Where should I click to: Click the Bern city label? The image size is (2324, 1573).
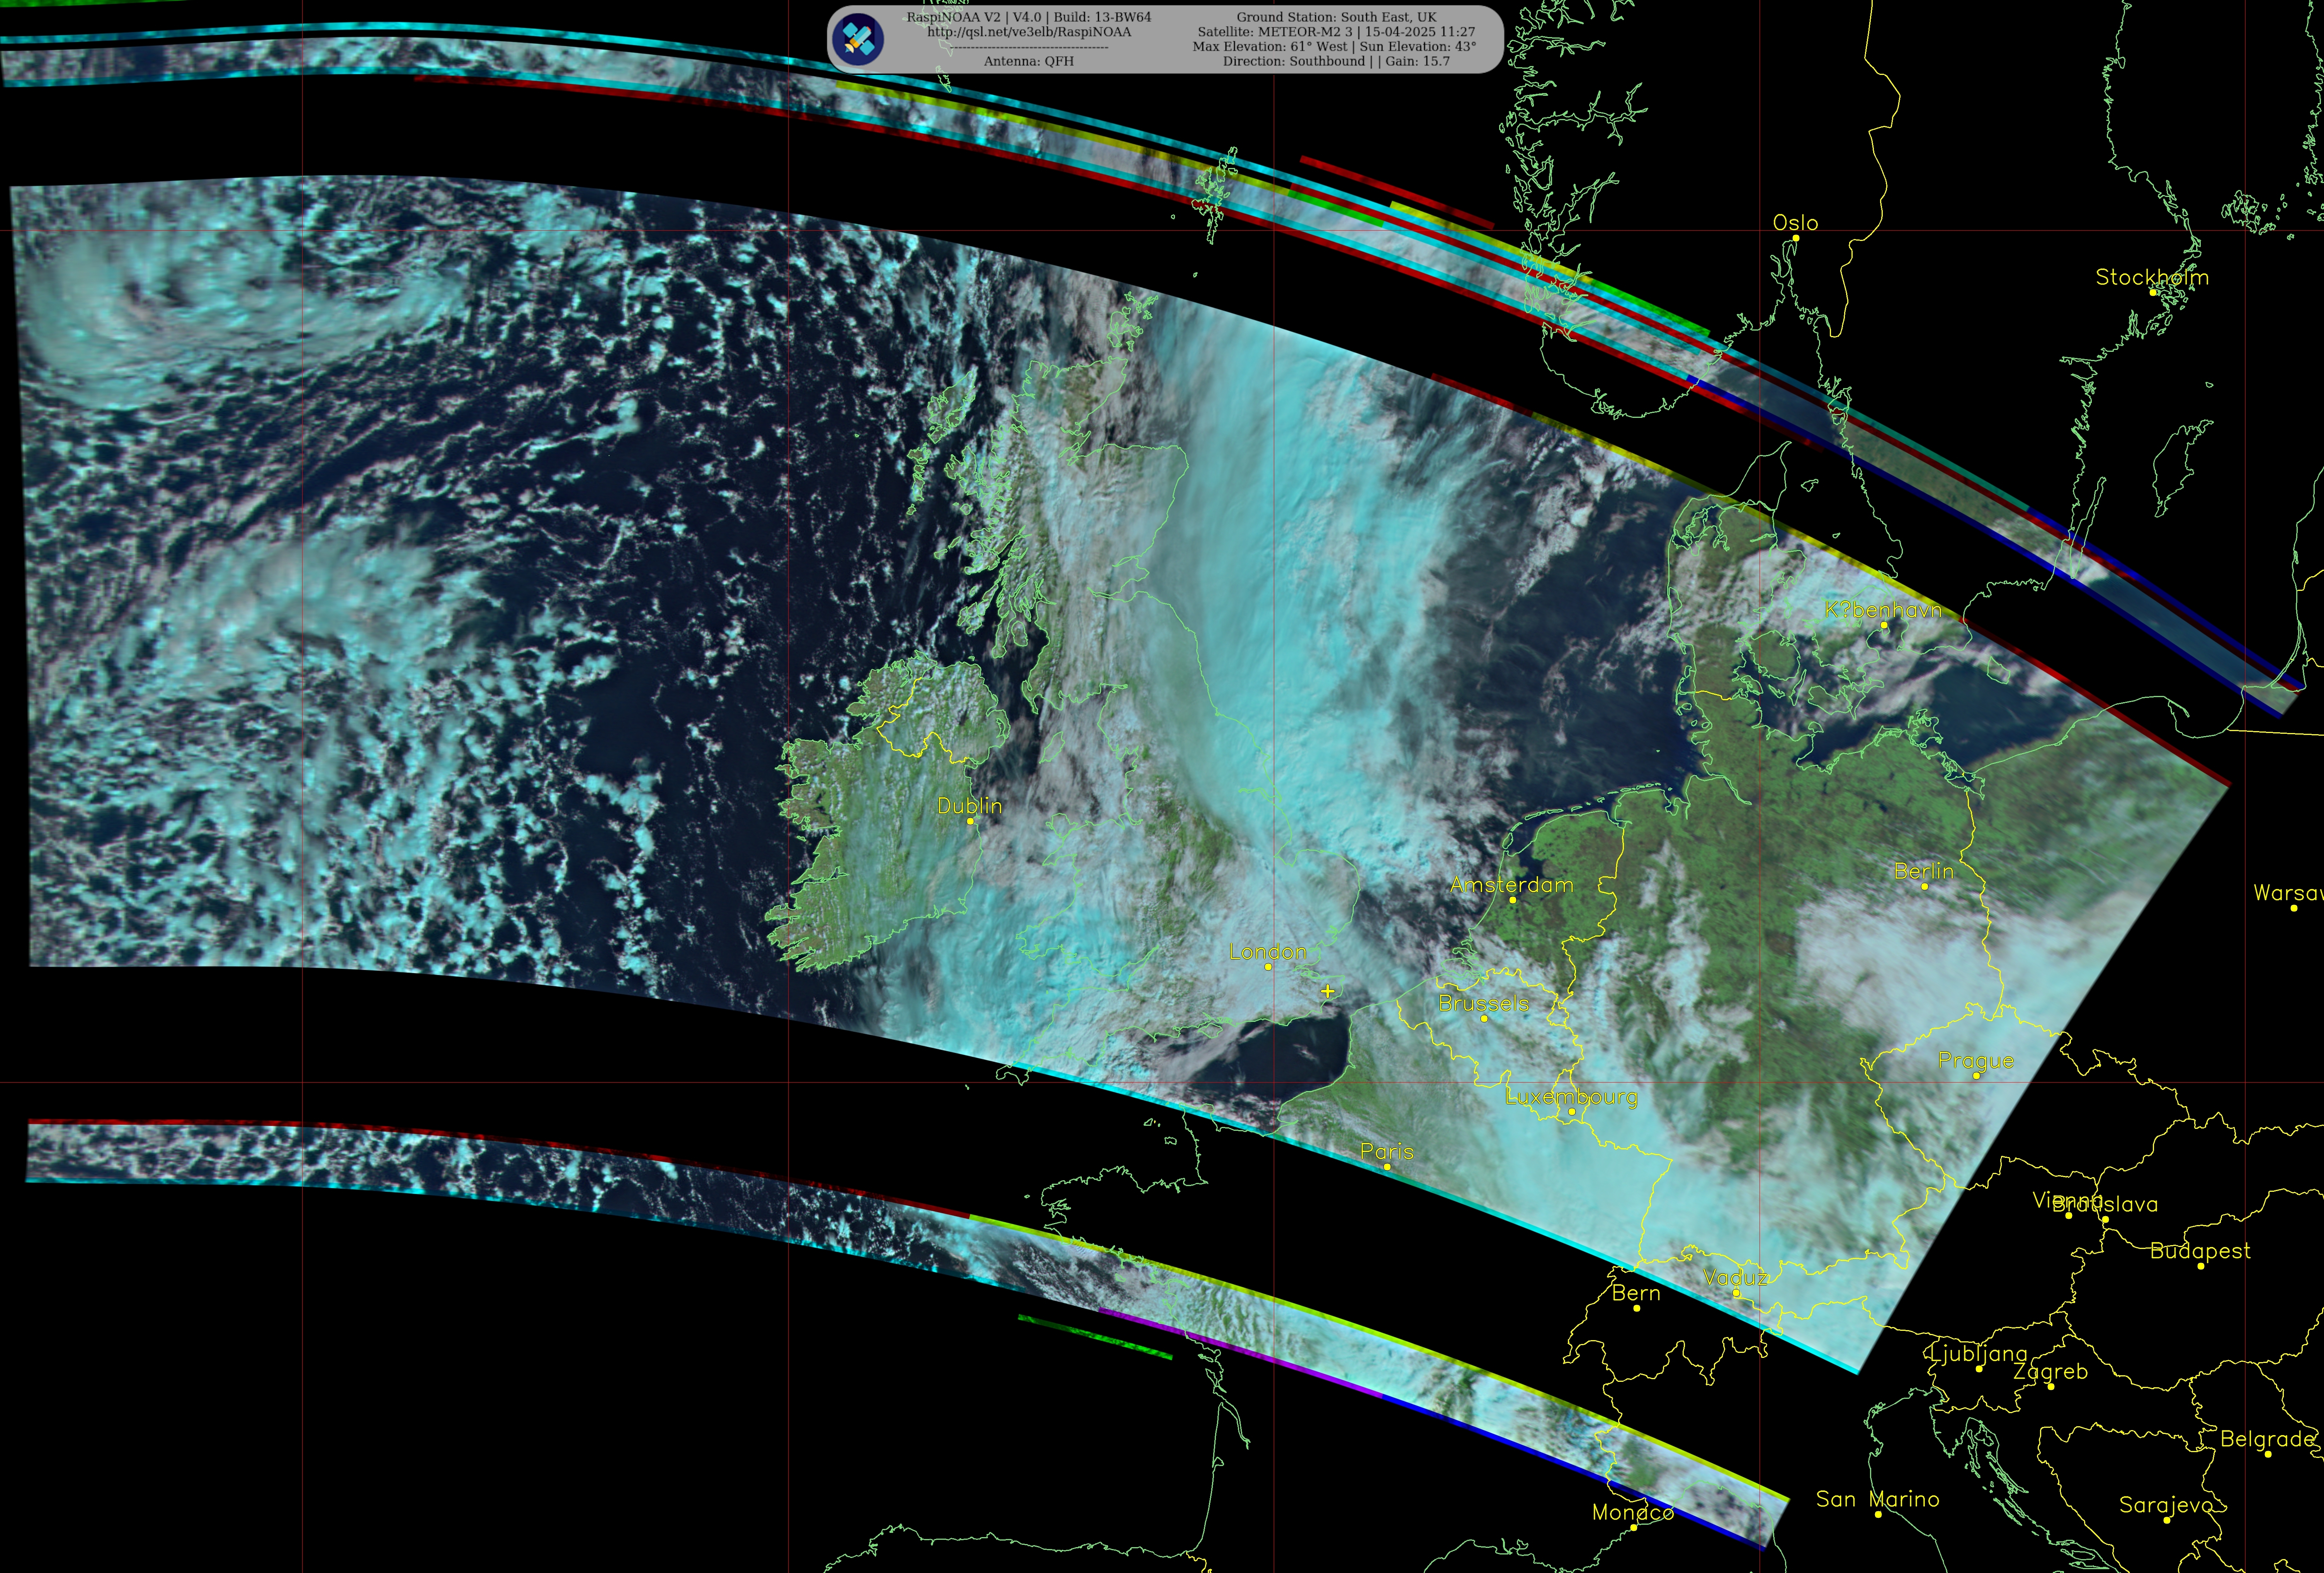(x=1636, y=1293)
